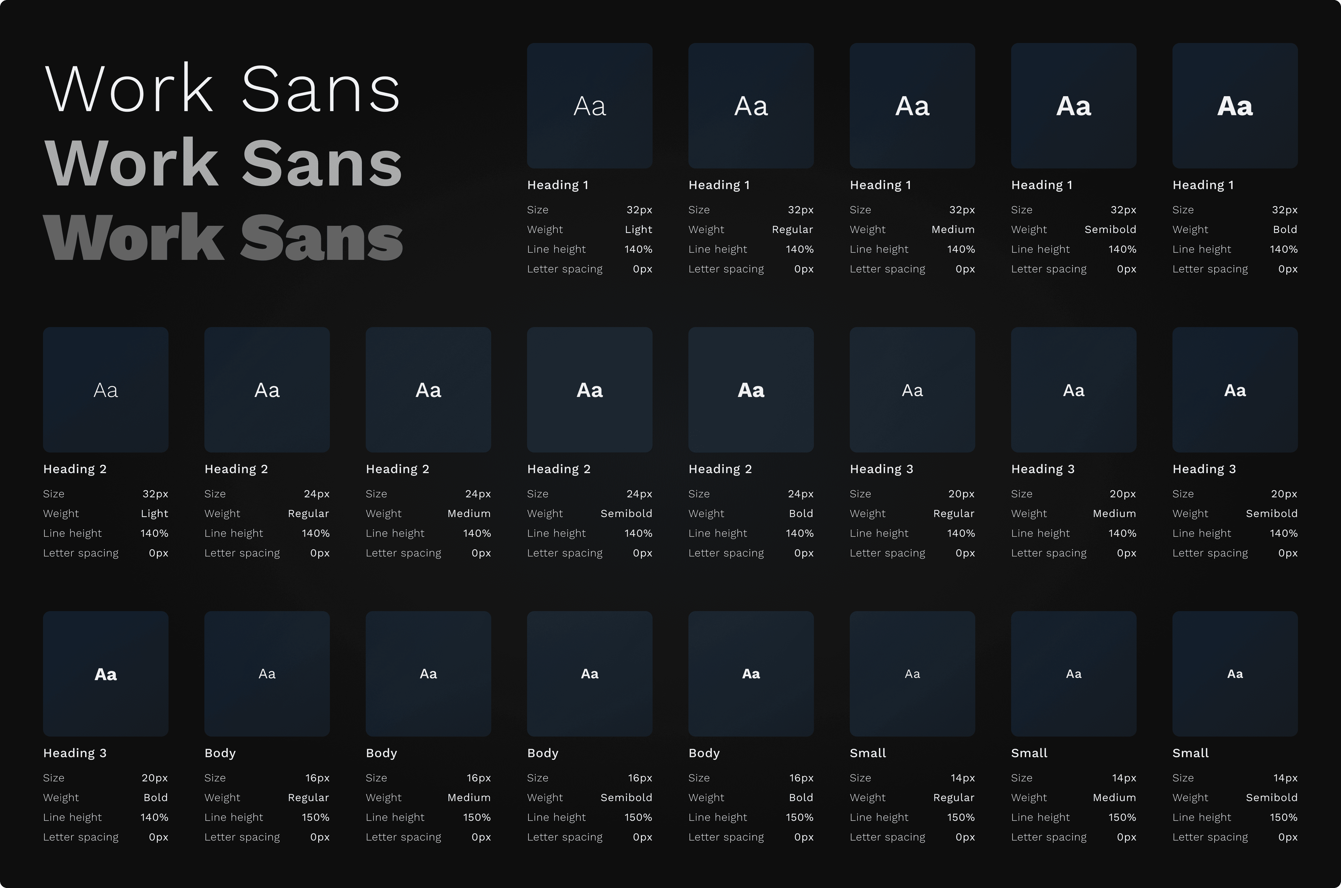Click the middle bold Work Sans title
Screen dimensions: 1341x888
[x=223, y=164]
